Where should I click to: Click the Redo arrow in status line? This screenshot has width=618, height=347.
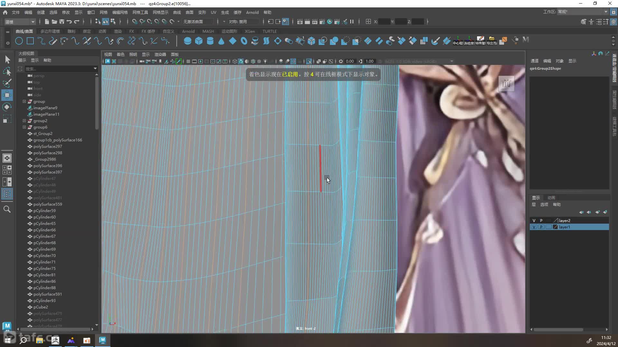[77, 22]
